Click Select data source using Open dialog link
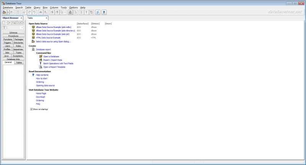This screenshot has height=165, width=306. tap(53, 42)
